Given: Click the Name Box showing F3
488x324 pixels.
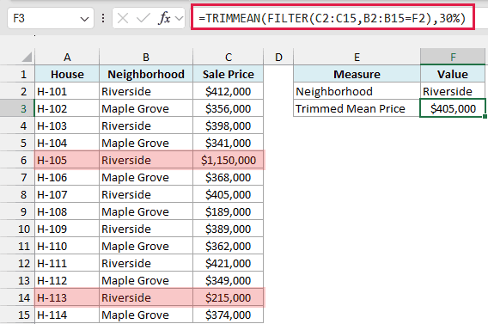Looking at the screenshot, I should [51, 18].
